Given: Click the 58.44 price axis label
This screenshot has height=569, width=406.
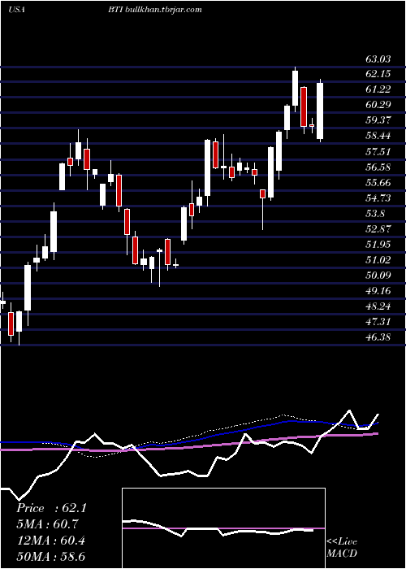Looking at the screenshot, I should [378, 136].
